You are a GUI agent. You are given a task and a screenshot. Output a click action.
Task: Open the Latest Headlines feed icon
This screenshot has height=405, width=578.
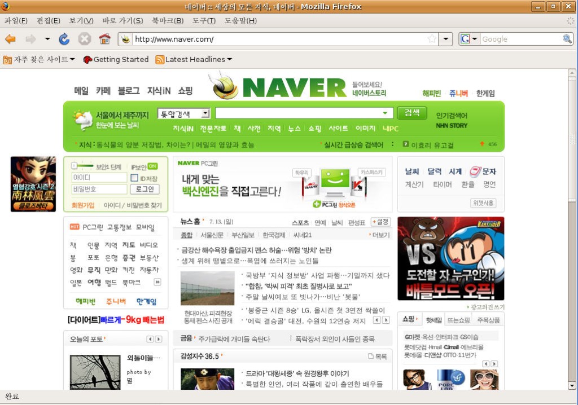coord(160,59)
